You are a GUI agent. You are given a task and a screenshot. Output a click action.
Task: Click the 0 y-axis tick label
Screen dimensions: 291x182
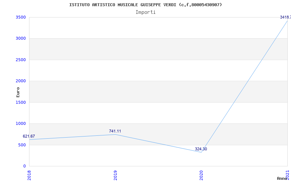24,166
